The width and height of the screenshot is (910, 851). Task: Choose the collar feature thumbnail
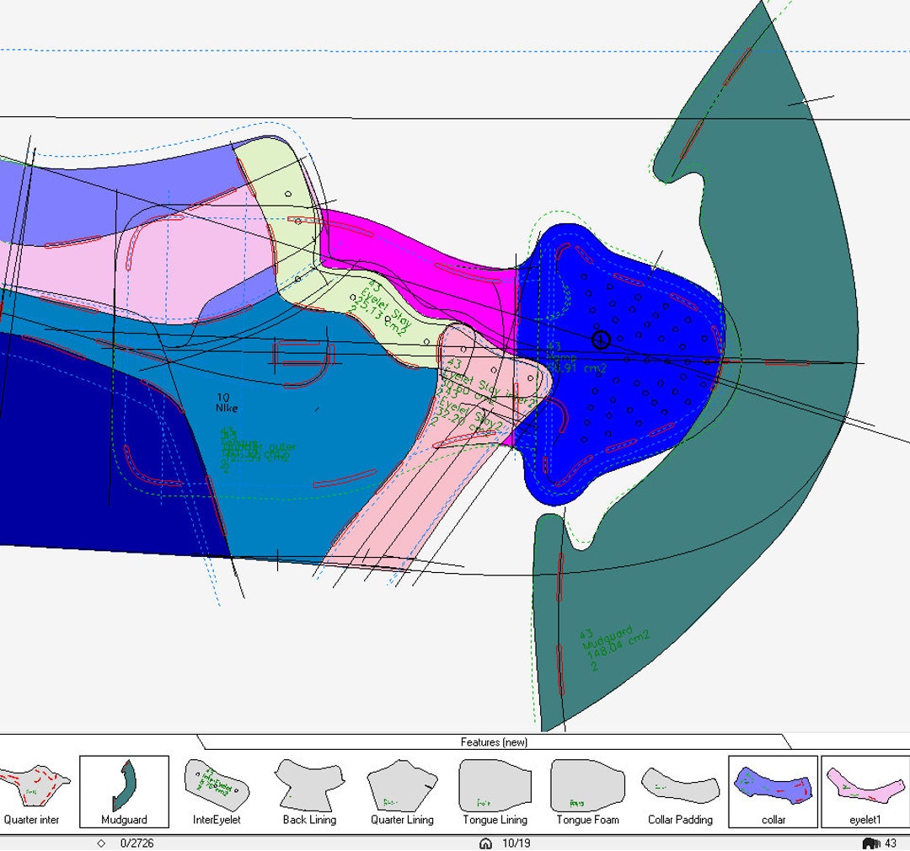pos(773,792)
